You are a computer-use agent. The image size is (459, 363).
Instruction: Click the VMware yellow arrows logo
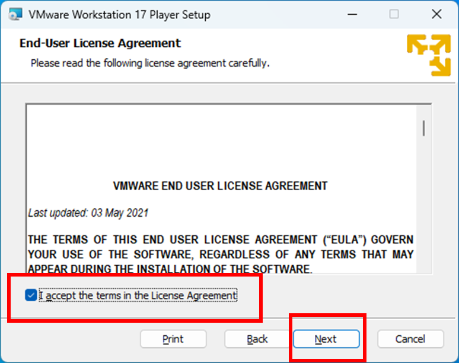(x=429, y=55)
